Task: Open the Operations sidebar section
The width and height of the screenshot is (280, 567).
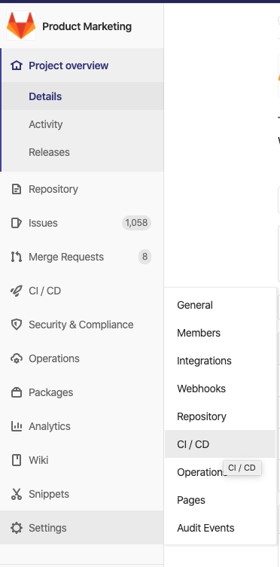Action: [x=54, y=358]
